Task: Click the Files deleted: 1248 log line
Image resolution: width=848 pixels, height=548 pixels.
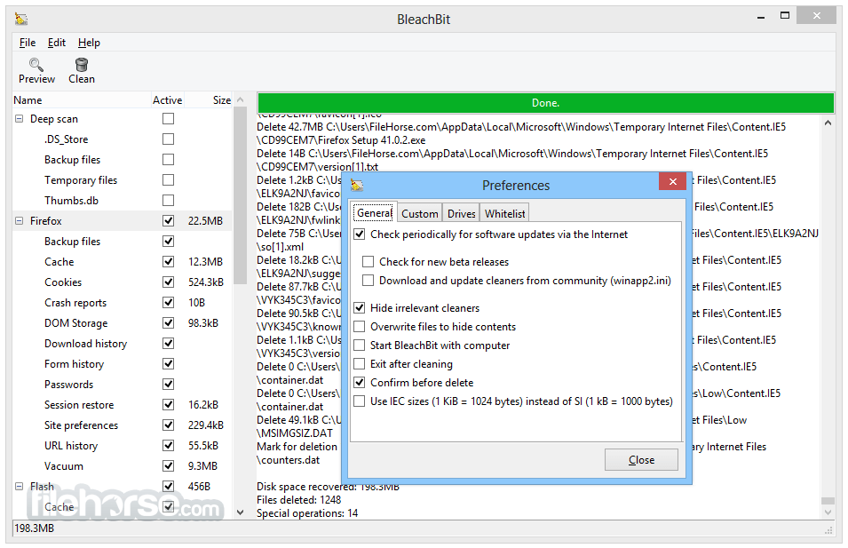Action: click(x=298, y=500)
